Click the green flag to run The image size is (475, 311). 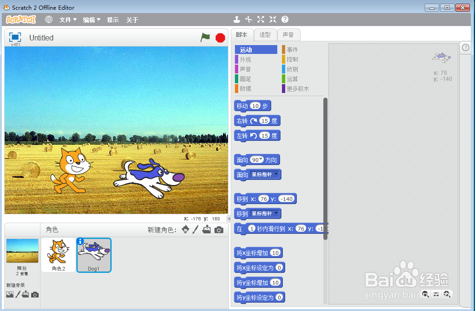point(205,38)
